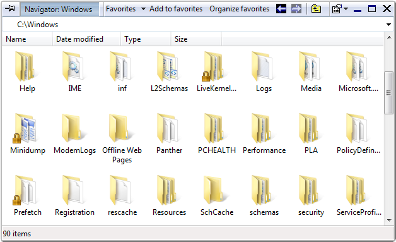Image resolution: width=396 pixels, height=242 pixels.
Task: Select the PolicyDefin... folder
Action: [358, 134]
